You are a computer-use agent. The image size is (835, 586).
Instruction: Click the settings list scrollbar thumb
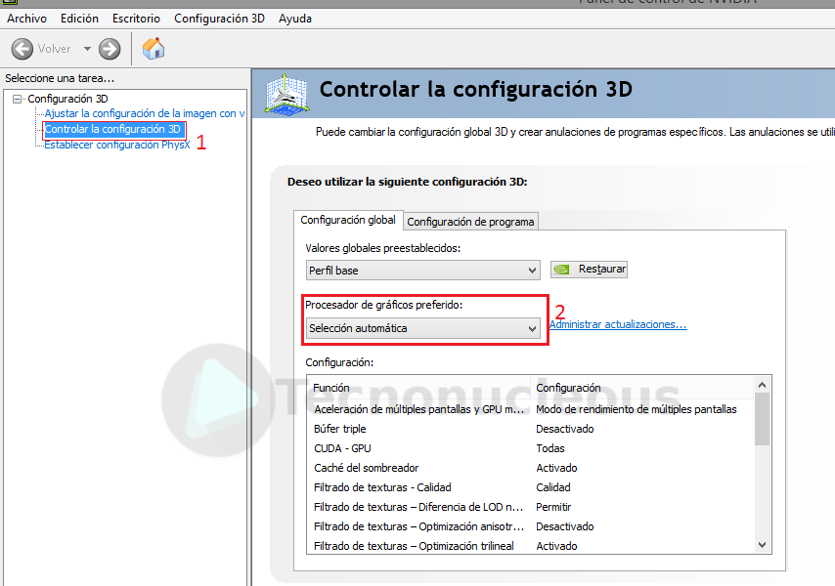tap(762, 419)
